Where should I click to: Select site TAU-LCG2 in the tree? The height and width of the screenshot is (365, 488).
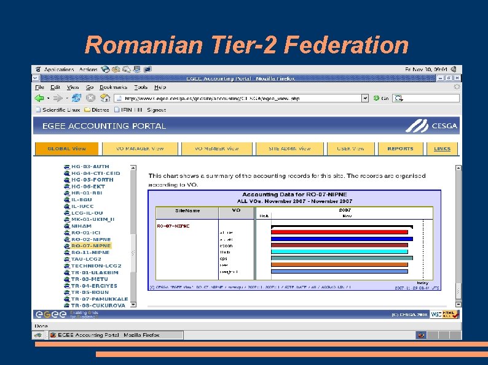(x=86, y=259)
